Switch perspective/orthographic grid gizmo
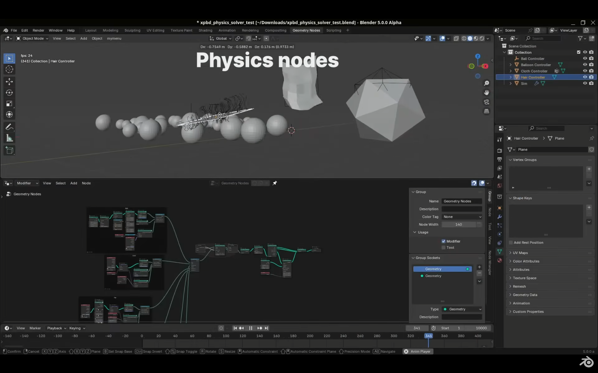The width and height of the screenshot is (598, 373). point(487,111)
